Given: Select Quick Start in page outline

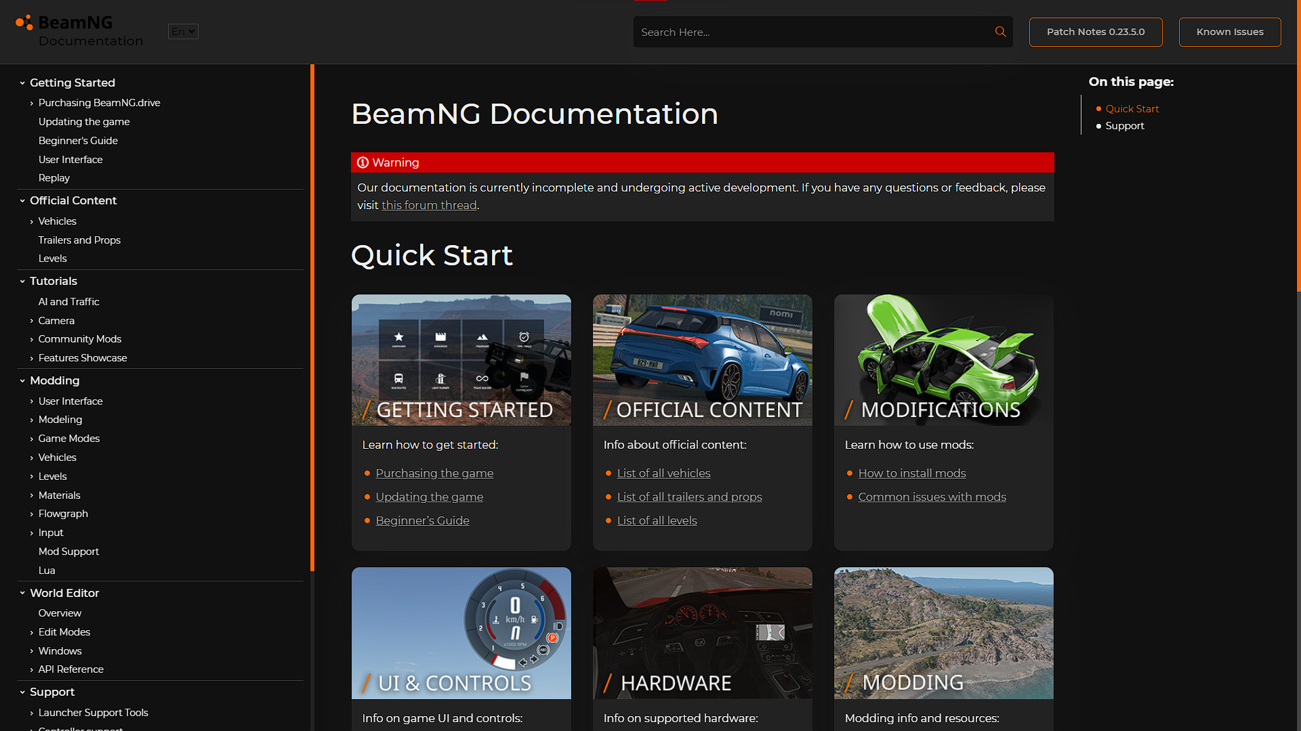Looking at the screenshot, I should point(1132,109).
